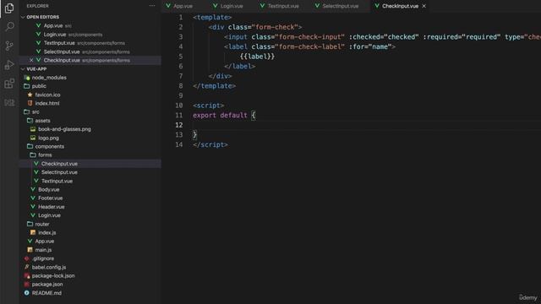Open the Source Control view
541x304 pixels.
(9, 46)
